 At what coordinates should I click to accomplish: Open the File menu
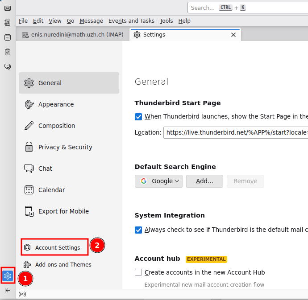pyautogui.click(x=23, y=21)
